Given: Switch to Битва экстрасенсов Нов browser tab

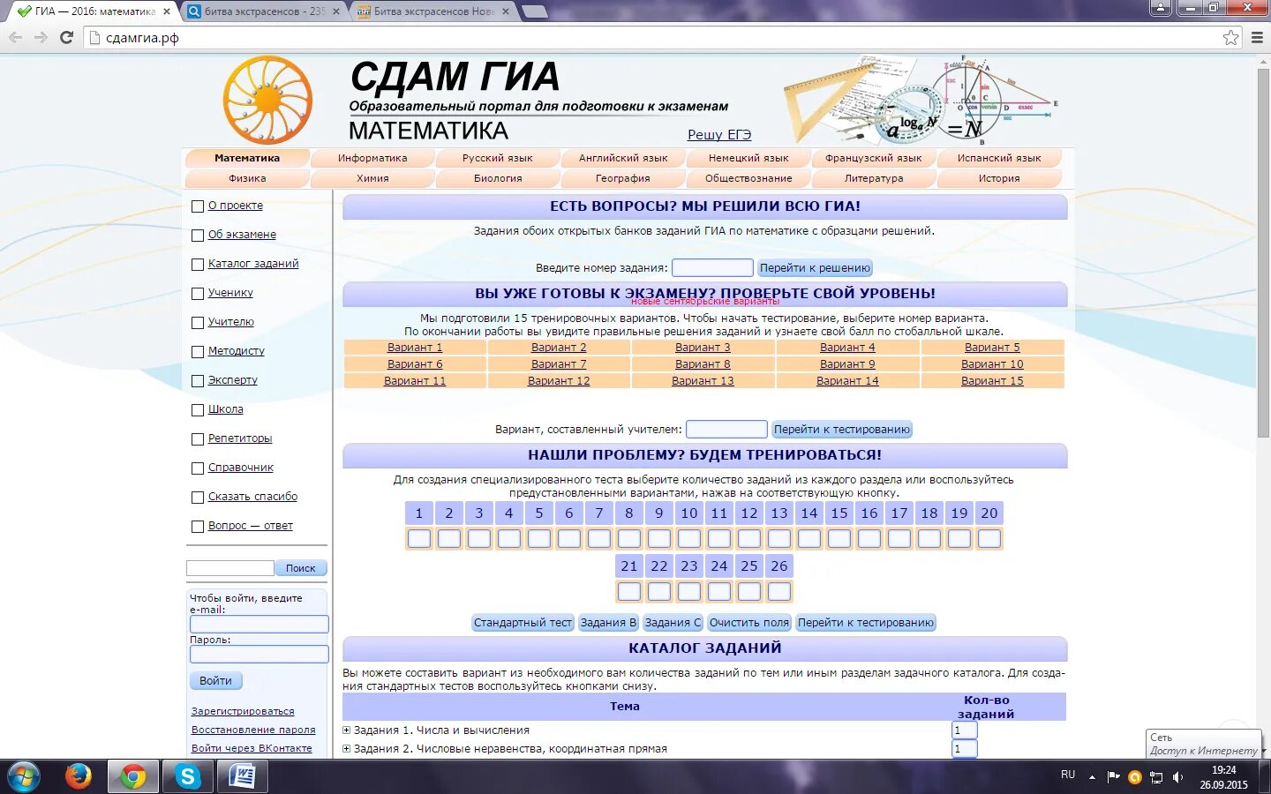Looking at the screenshot, I should tap(432, 11).
